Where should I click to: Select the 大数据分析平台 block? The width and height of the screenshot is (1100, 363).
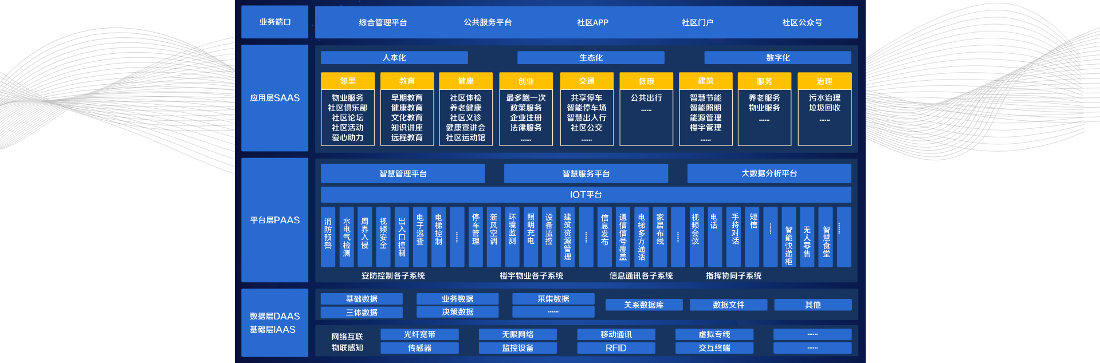coord(769,173)
